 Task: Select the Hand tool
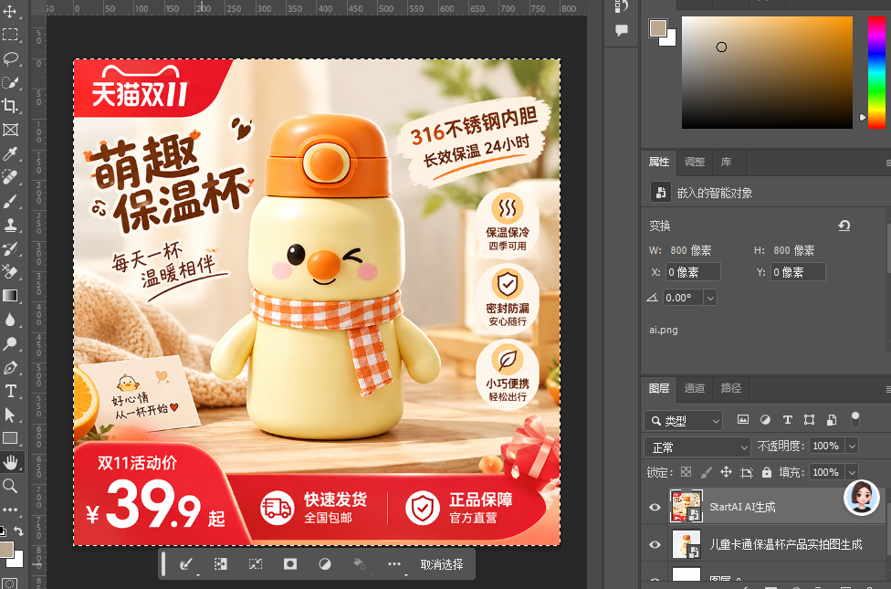tap(10, 462)
